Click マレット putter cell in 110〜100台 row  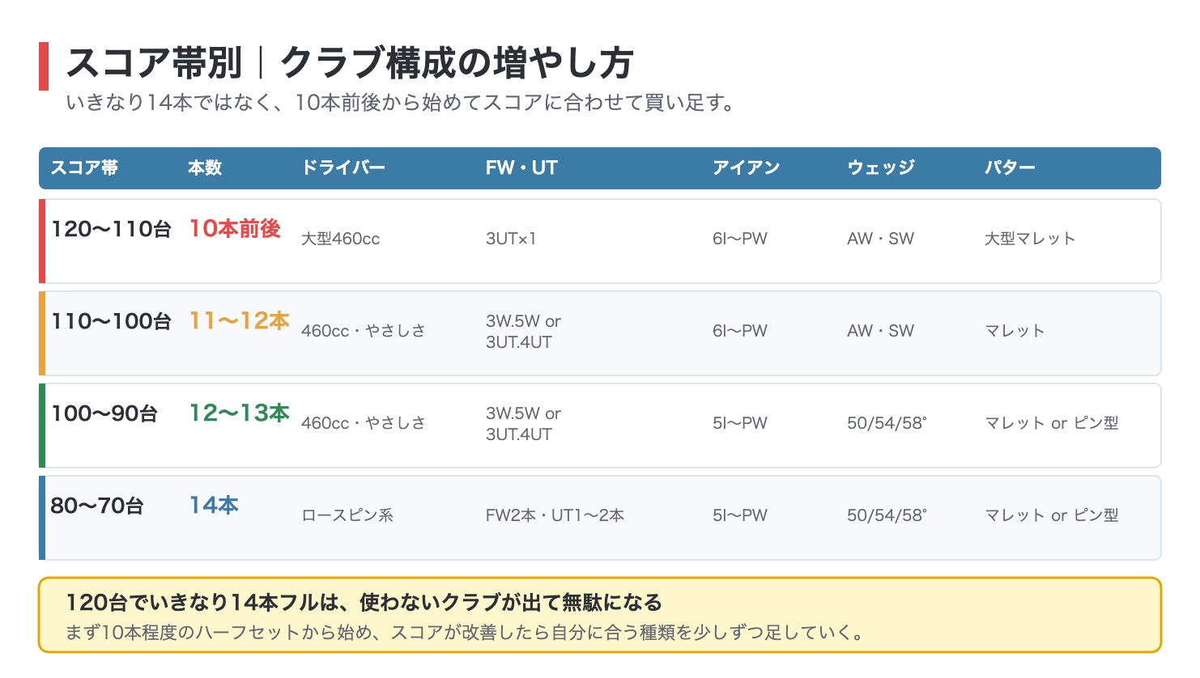[x=1015, y=331]
